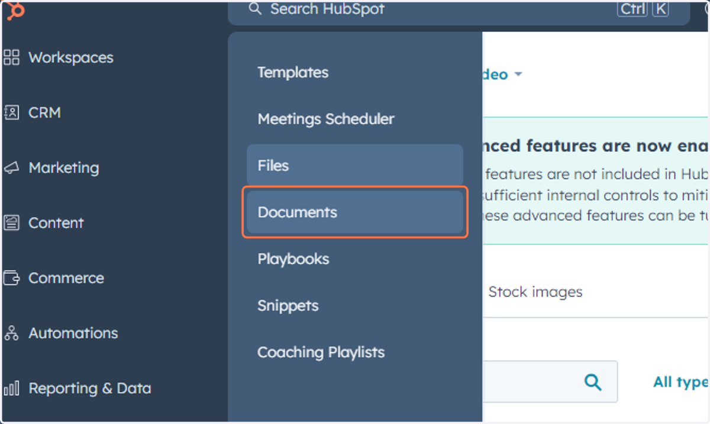
Task: Open the dropdown caret next to 'deo'
Action: click(x=518, y=75)
